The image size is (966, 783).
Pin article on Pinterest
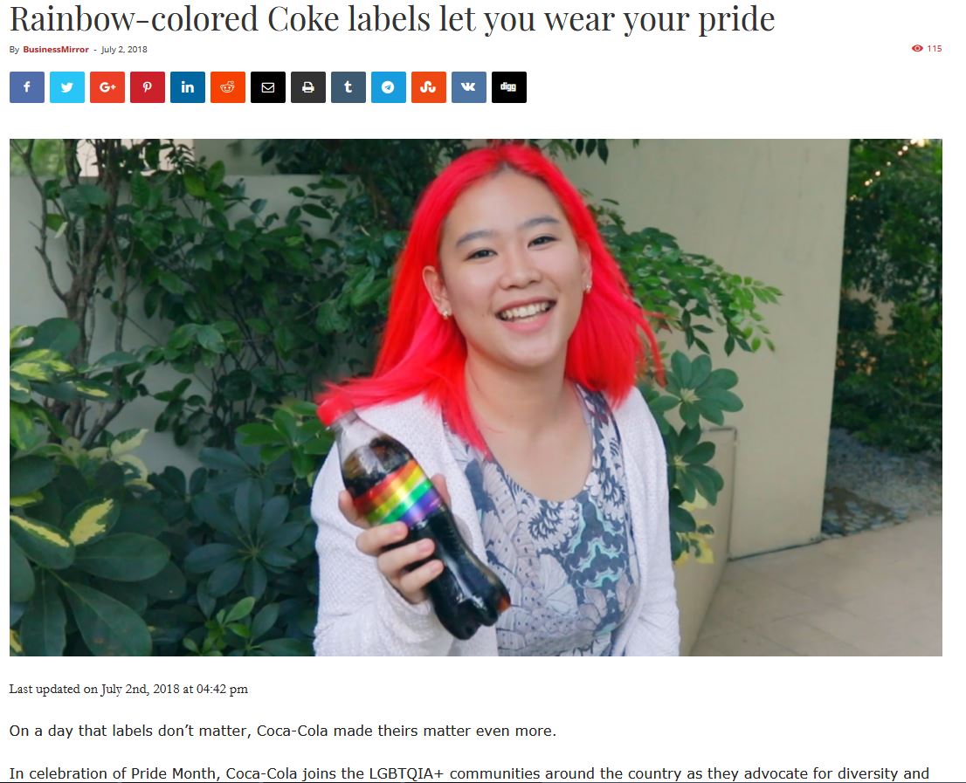(x=148, y=86)
